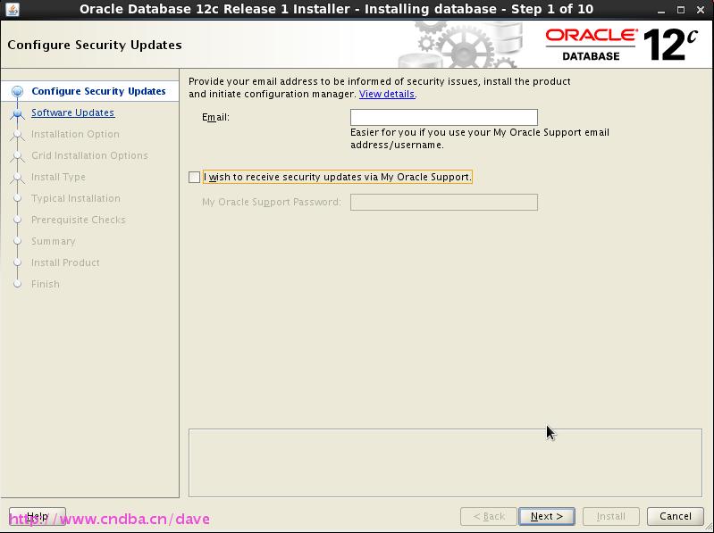This screenshot has height=533, width=714.
Task: Go to Software Updates step
Action: 73,112
